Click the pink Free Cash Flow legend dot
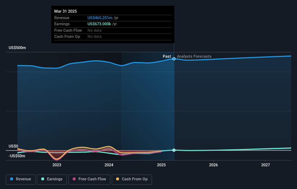Screen dimensions: 297x189 74,179
